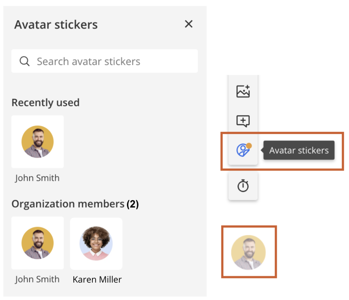The image size is (349, 300).
Task: Open the add image tool in toolbar
Action: (x=243, y=91)
